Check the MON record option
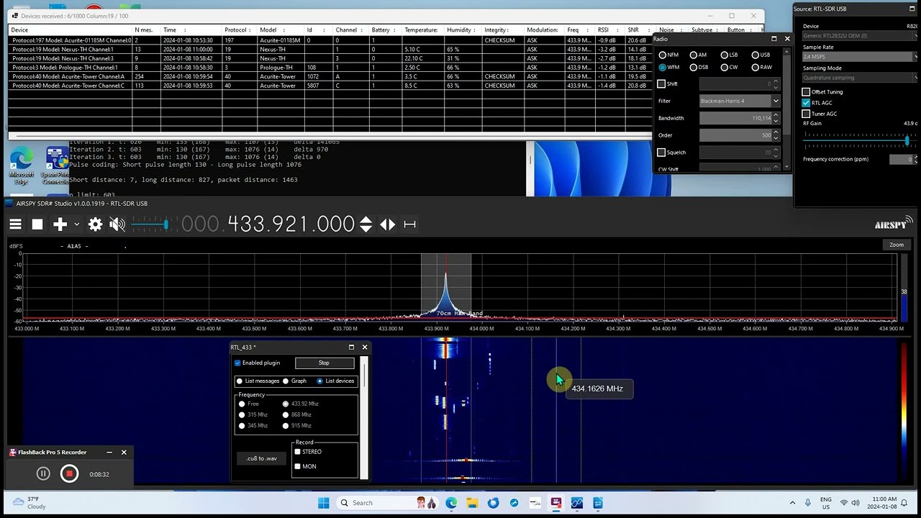The width and height of the screenshot is (921, 518). pyautogui.click(x=297, y=466)
